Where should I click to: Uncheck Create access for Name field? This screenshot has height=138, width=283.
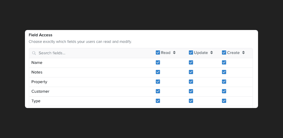[224, 62]
